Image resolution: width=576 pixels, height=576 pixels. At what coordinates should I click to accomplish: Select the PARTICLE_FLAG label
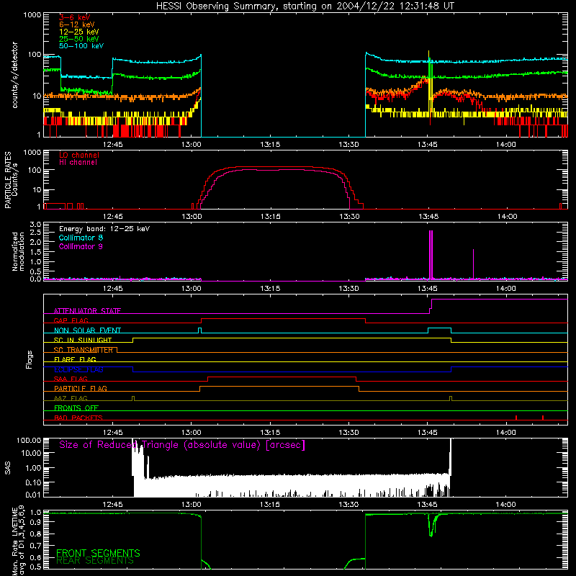pyautogui.click(x=81, y=388)
